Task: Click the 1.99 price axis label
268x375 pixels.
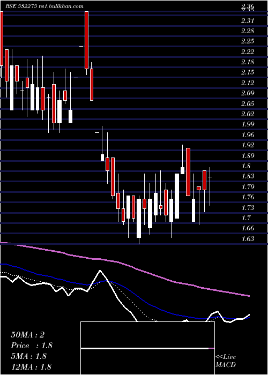Action: pos(248,124)
